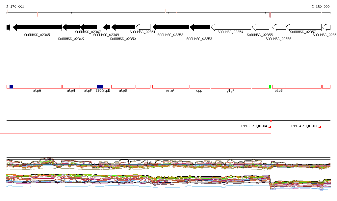
Task: Select the SAOUHSC_02357 white gene arrow
Action: [303, 27]
